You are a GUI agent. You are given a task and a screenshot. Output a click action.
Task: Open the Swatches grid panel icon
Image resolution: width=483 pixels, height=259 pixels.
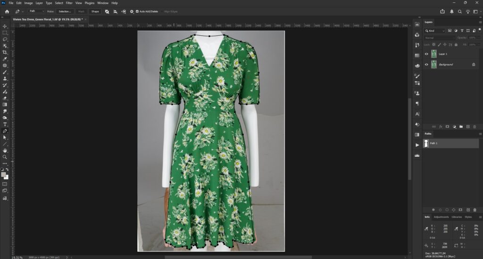click(x=417, y=56)
